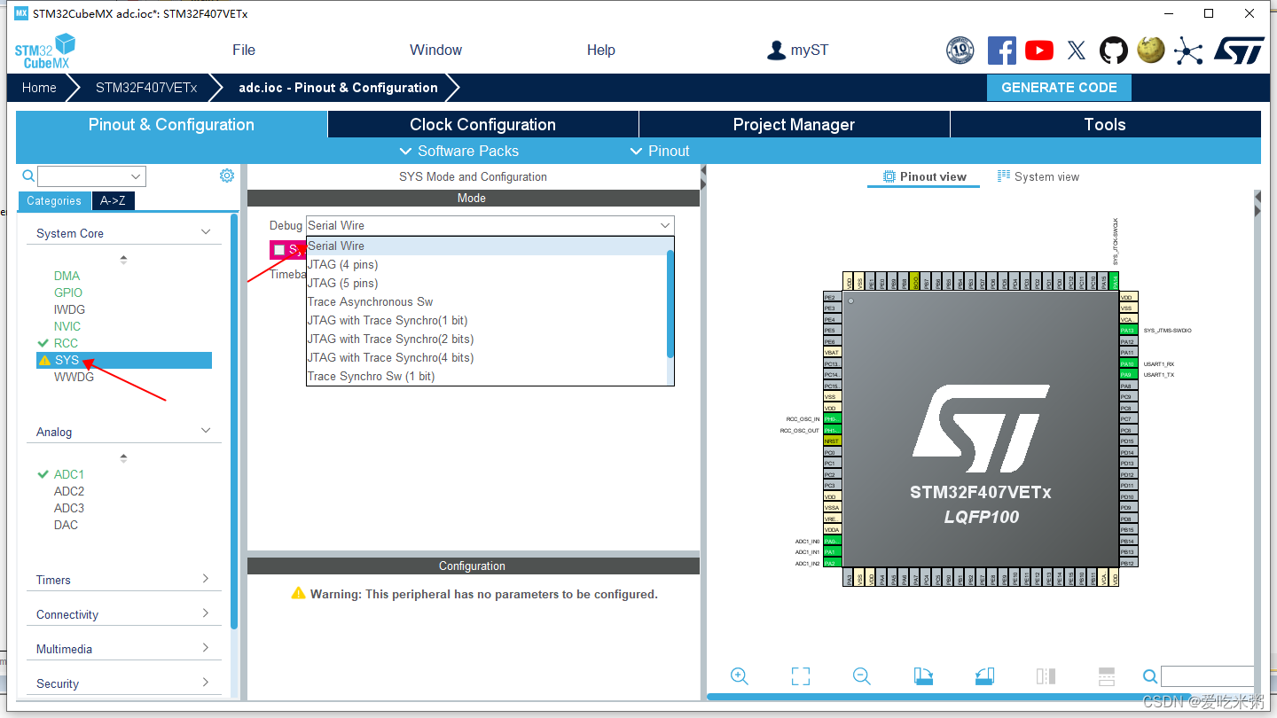The height and width of the screenshot is (718, 1277).
Task: Toggle the checkbox below Debug dropdown
Action: pyautogui.click(x=279, y=250)
